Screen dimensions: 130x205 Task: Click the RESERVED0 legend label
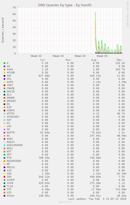(x=14, y=161)
